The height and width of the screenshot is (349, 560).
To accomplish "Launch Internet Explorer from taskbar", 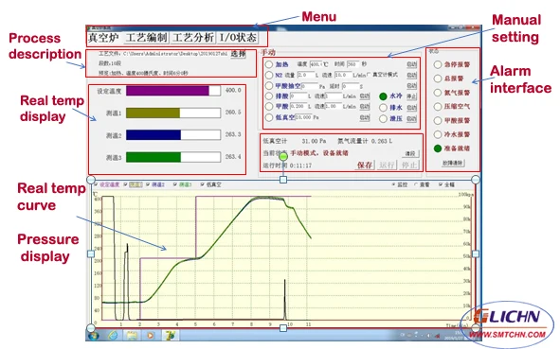I will click(x=113, y=336).
